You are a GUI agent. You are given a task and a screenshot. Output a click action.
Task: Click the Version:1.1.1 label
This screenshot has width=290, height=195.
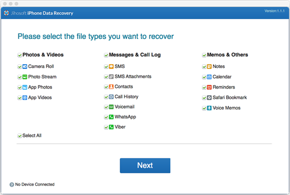coord(275,11)
